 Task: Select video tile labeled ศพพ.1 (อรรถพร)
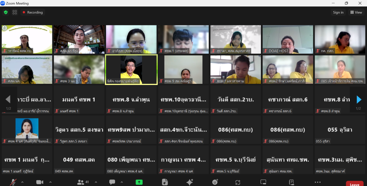click(x=183, y=39)
